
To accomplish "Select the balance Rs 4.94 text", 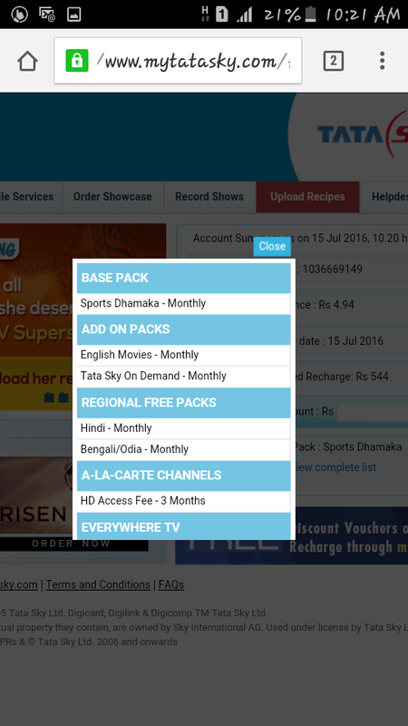I will 325,305.
